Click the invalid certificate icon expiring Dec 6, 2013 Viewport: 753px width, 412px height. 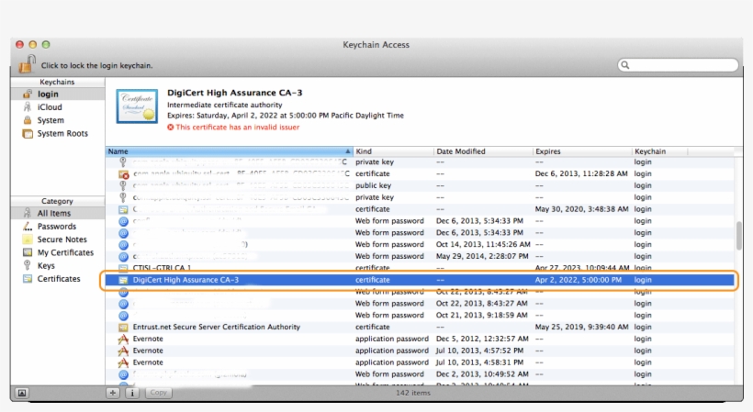(123, 173)
